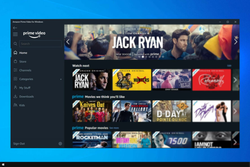Image resolution: width=250 pixels, height=167 pixels.
Task: Open the Jack Ryan hero banner
Action: tap(152, 42)
